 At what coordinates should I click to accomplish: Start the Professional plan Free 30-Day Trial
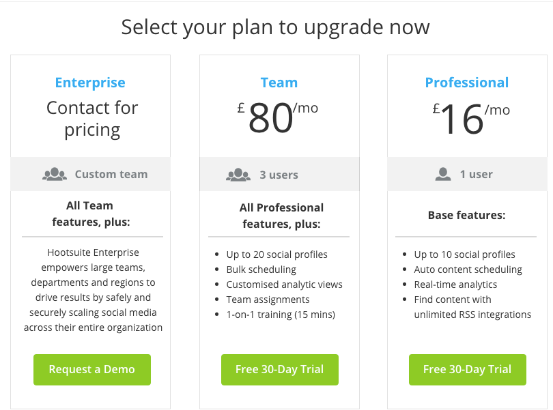pos(467,369)
